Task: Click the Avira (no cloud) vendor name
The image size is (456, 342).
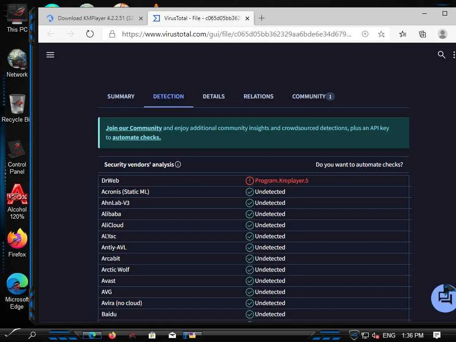Action: click(x=122, y=303)
